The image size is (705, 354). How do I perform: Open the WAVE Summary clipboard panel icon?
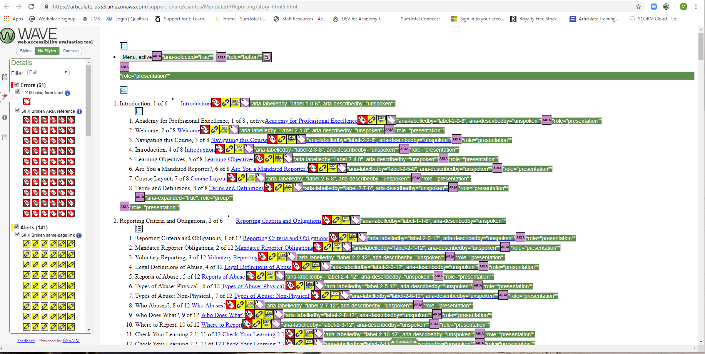pyautogui.click(x=5, y=77)
